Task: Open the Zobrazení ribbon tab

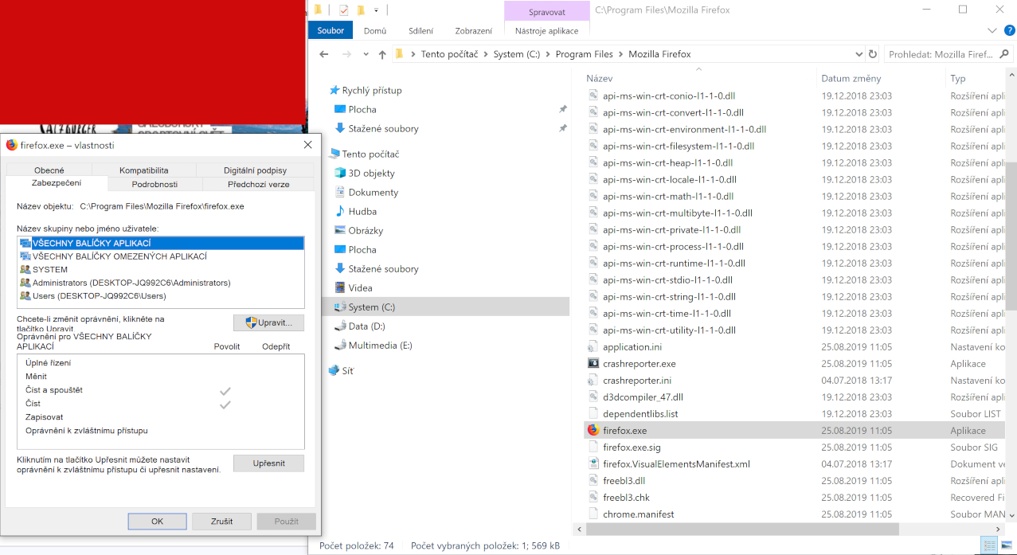Action: tap(474, 30)
